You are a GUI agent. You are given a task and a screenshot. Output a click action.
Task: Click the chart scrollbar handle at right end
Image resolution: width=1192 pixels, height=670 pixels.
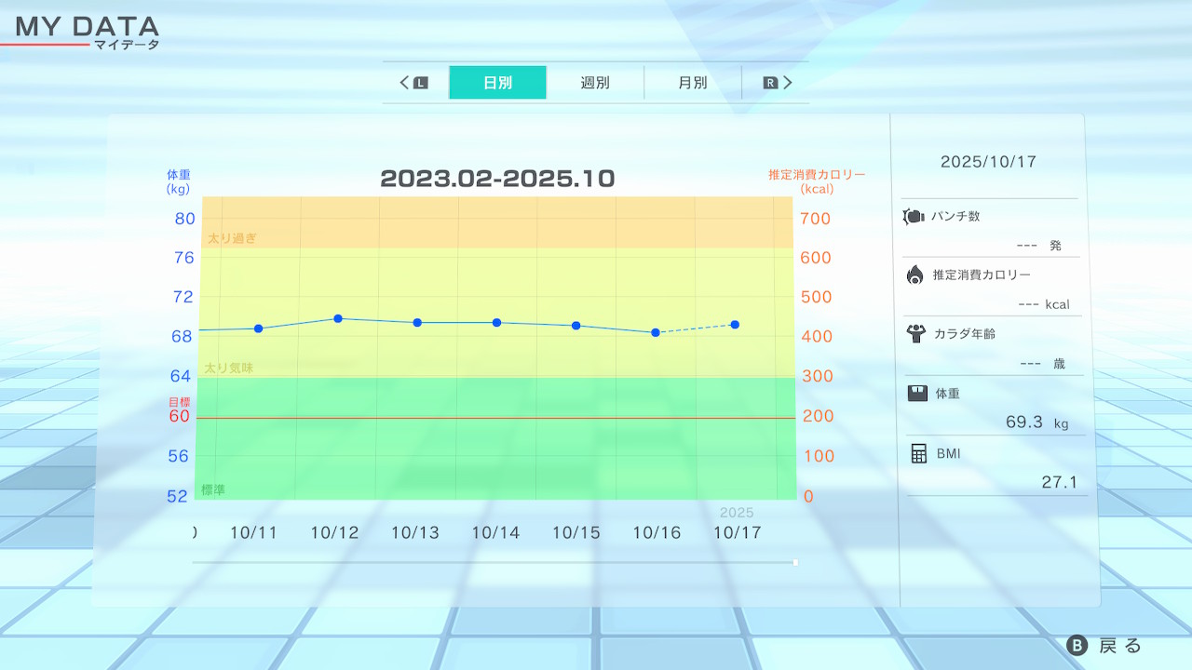795,562
